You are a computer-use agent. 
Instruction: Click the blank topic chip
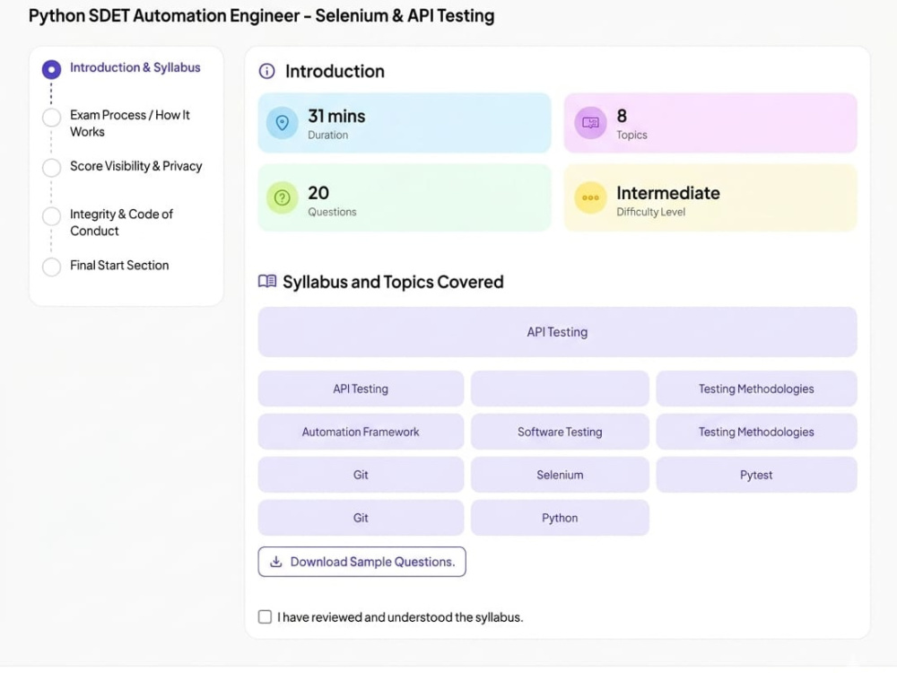pos(560,389)
